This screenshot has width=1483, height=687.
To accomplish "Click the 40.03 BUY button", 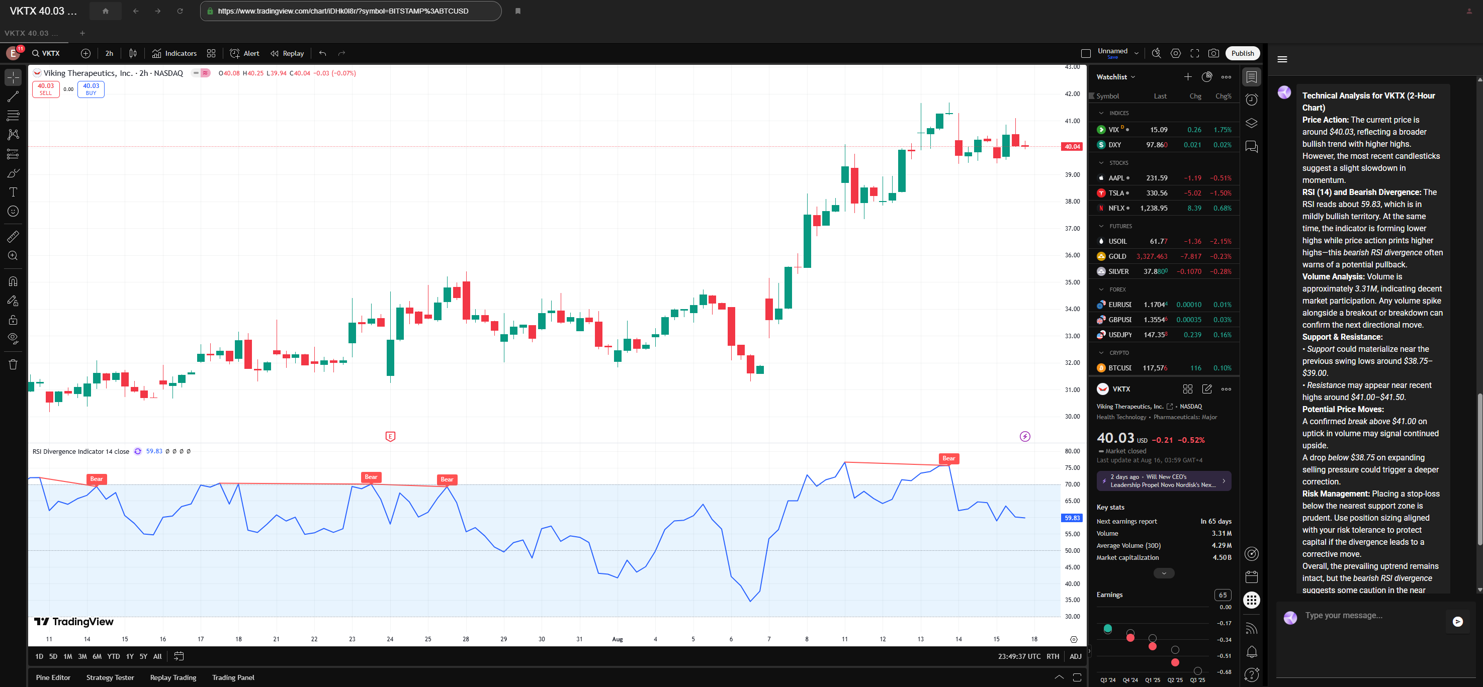I will (91, 88).
